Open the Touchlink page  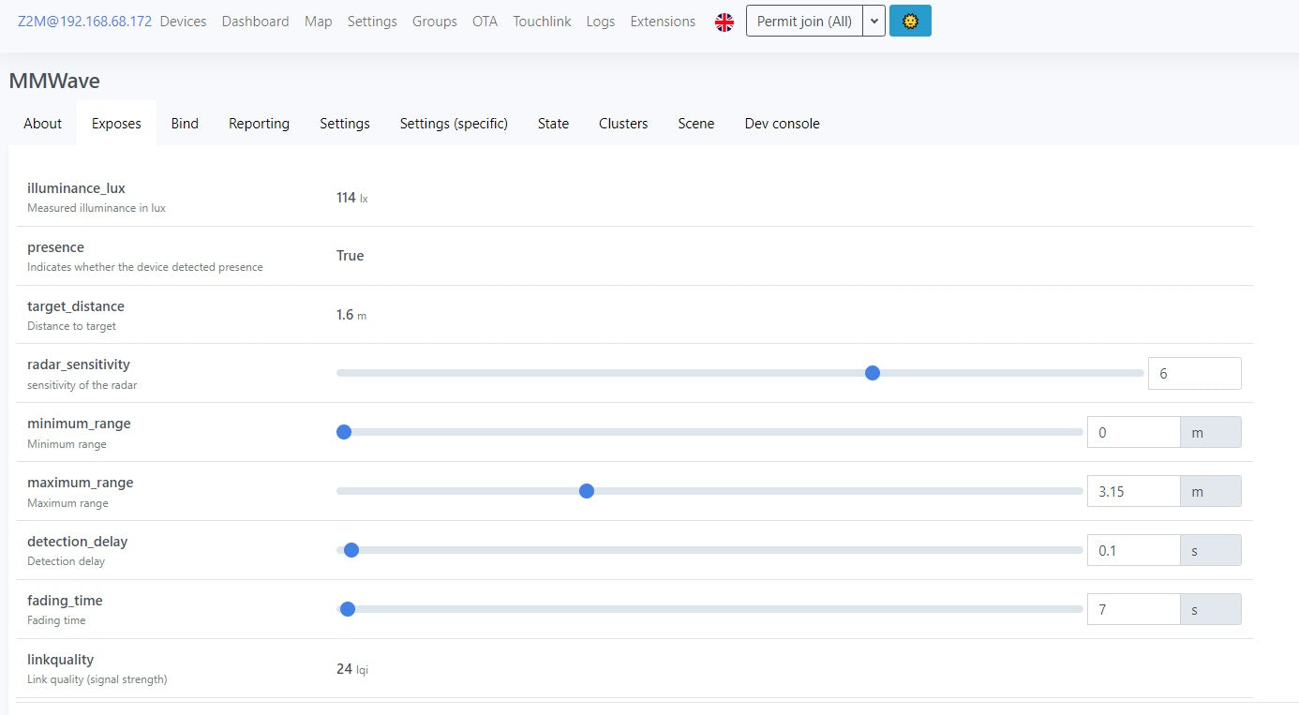(542, 21)
